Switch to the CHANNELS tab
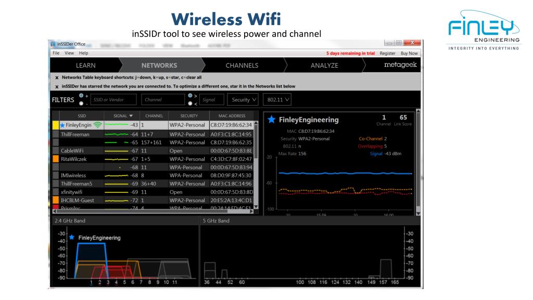This screenshot has width=533, height=300. click(242, 65)
